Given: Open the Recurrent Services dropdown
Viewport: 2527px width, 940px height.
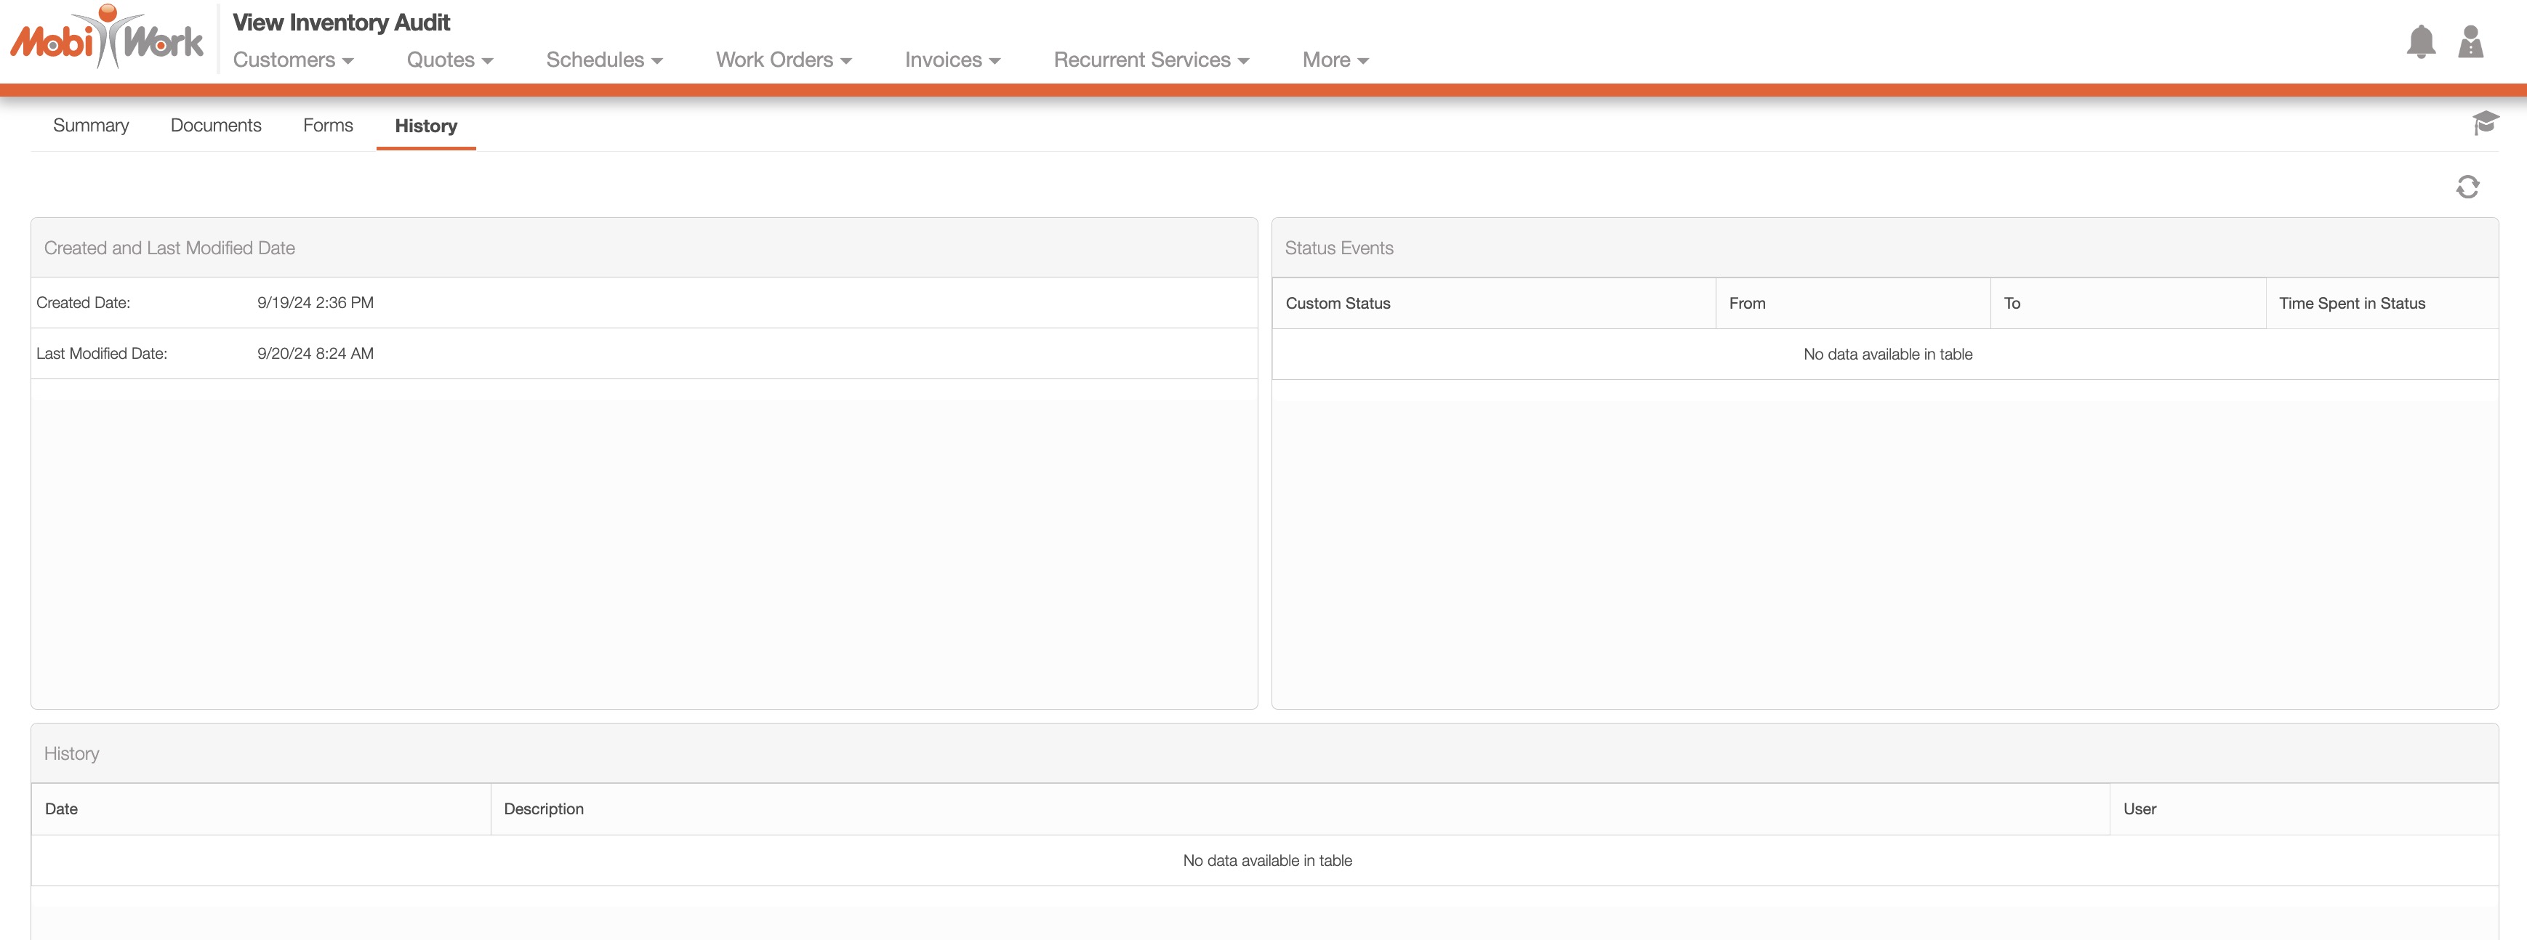Looking at the screenshot, I should pyautogui.click(x=1151, y=60).
